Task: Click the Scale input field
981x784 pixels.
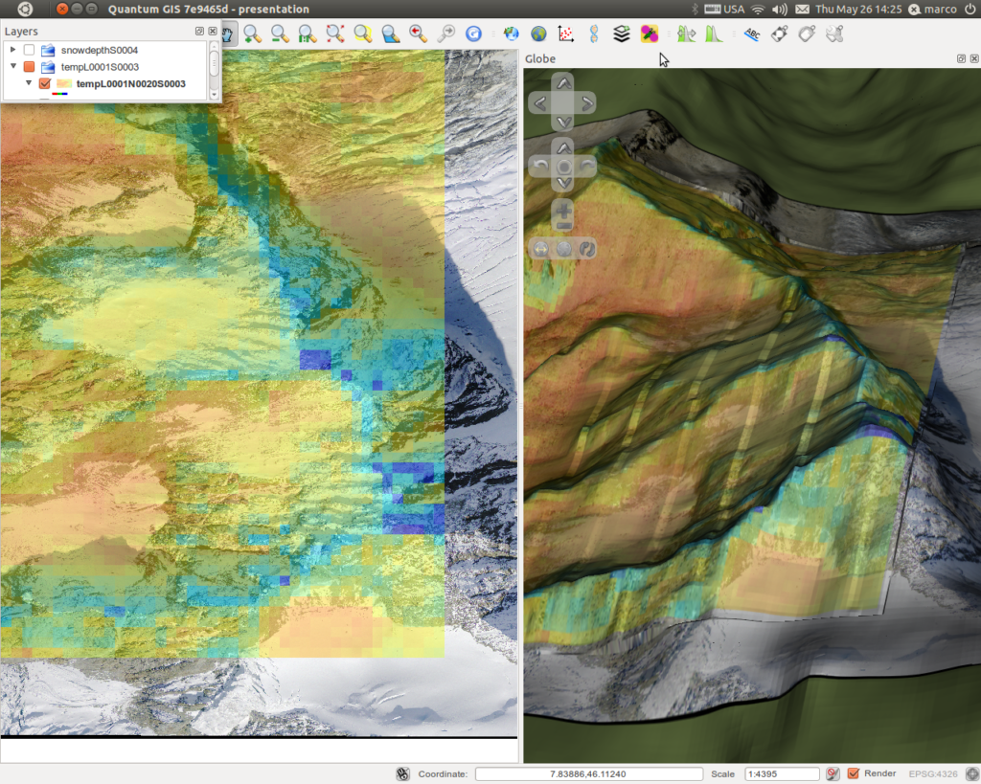Action: 782,774
